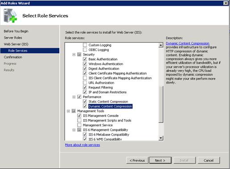
Task: Go to Web Server (IIS) step
Action: click(x=16, y=44)
